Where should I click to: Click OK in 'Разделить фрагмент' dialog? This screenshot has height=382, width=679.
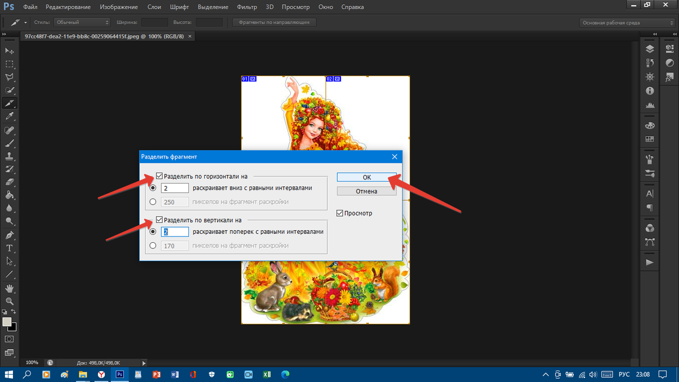(x=367, y=177)
